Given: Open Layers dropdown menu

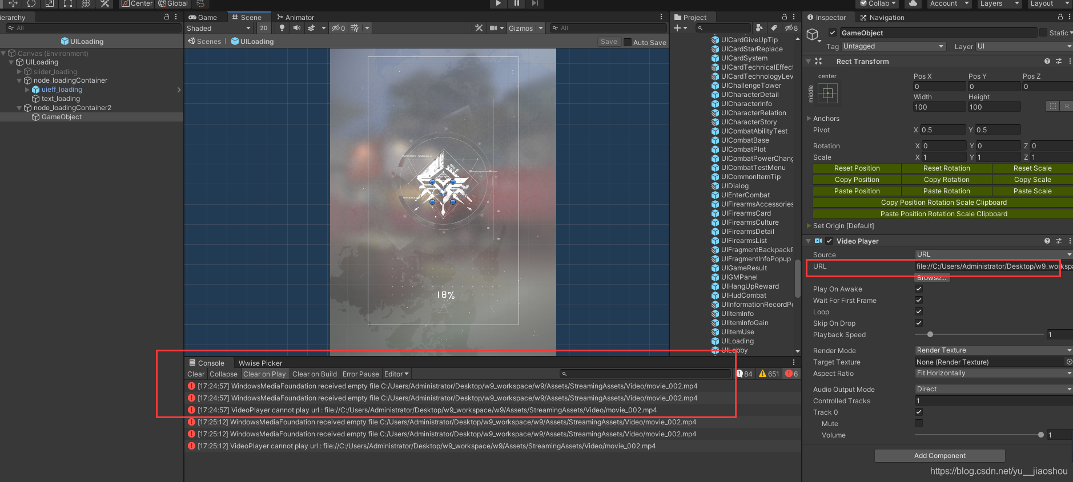Looking at the screenshot, I should 999,3.
